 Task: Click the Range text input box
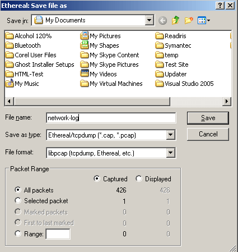(x=58, y=234)
